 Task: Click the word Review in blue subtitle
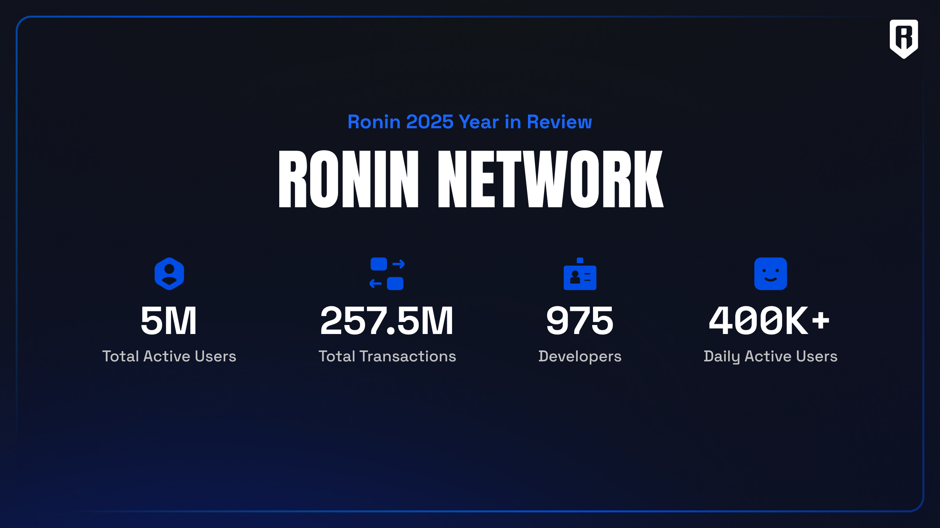click(x=559, y=122)
